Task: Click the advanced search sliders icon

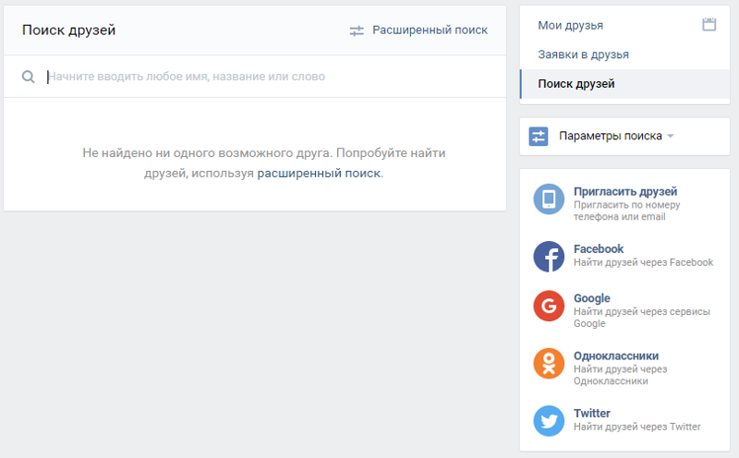Action: (x=357, y=30)
